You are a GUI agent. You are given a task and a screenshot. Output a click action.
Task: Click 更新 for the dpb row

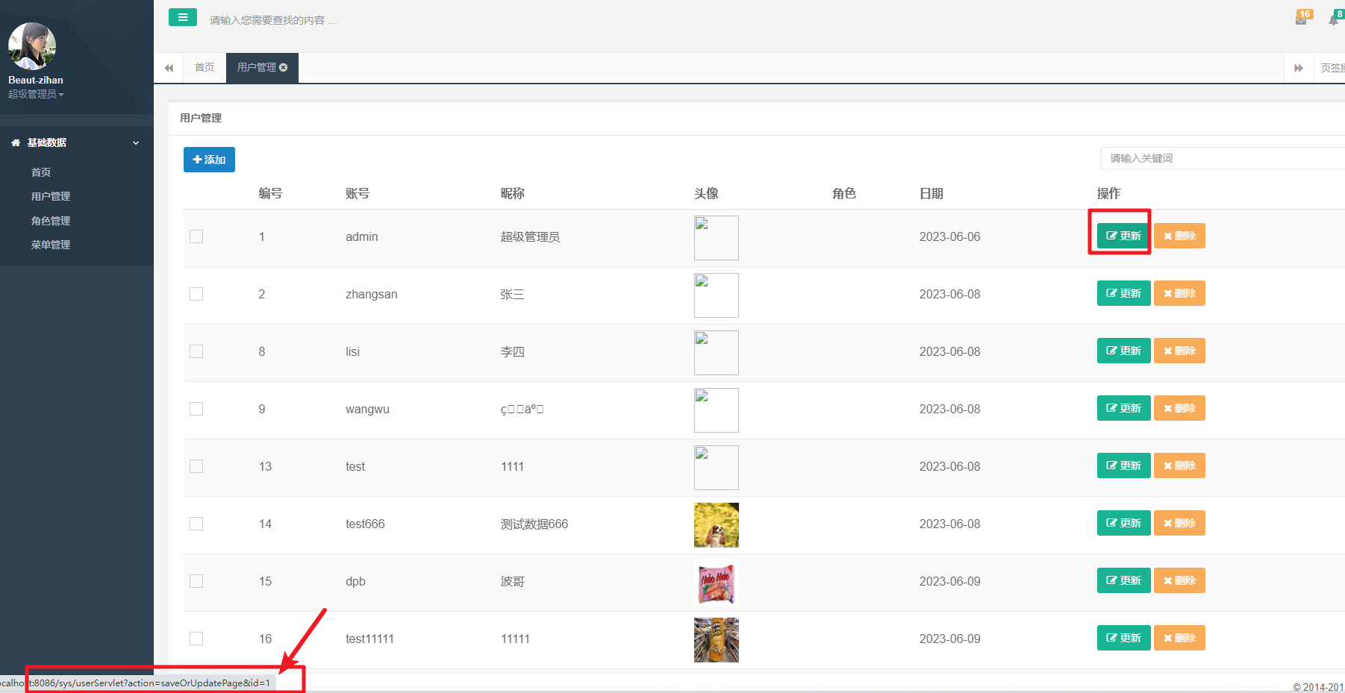click(x=1123, y=580)
